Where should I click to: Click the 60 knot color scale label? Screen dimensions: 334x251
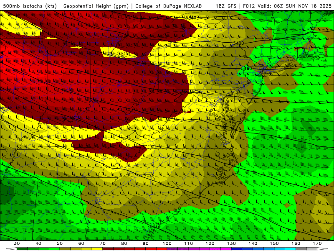click(81, 243)
